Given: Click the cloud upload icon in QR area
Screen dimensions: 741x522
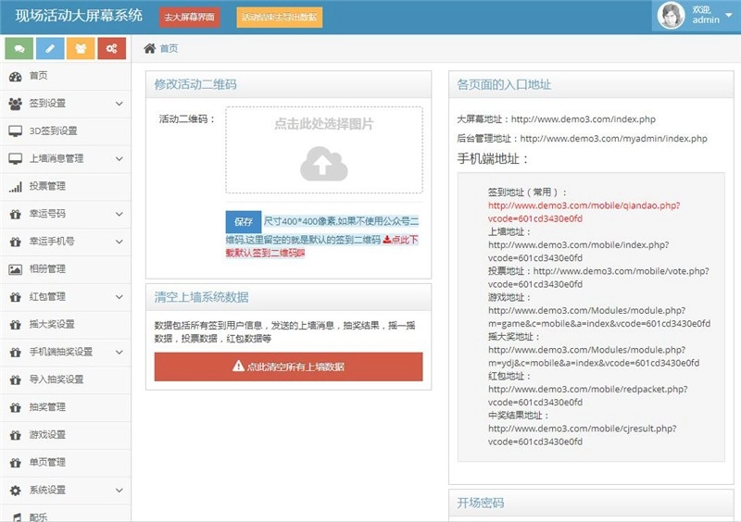Looking at the screenshot, I should (x=323, y=163).
